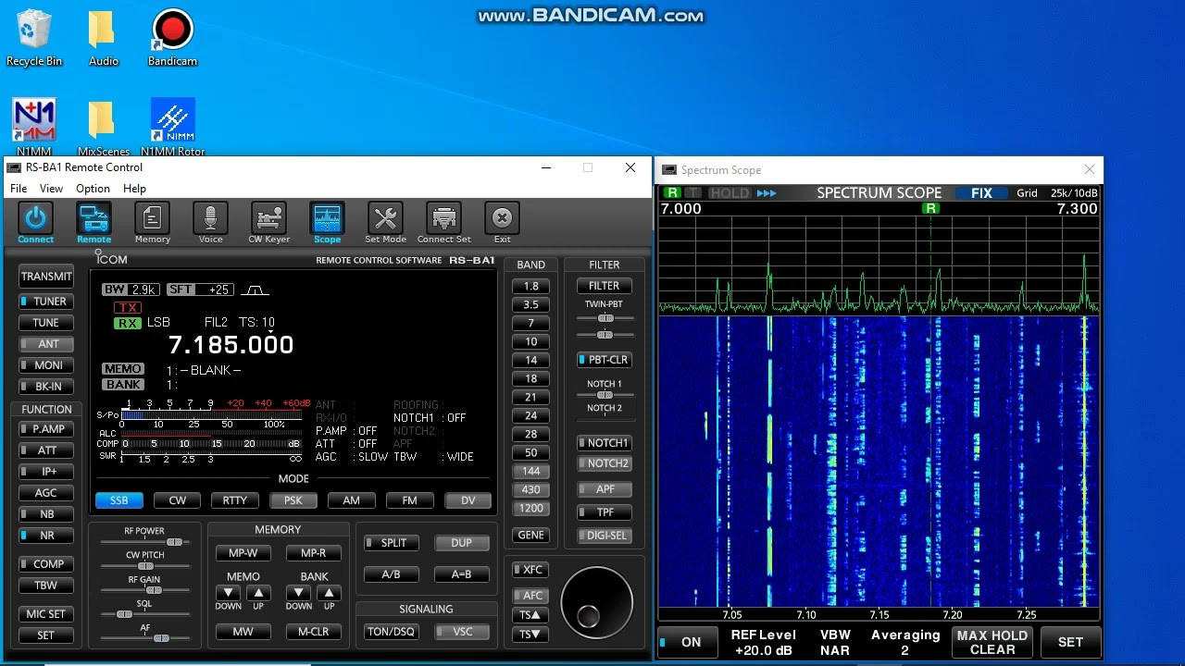This screenshot has height=666, width=1185.
Task: Click the FIX scope mode button
Action: click(980, 193)
